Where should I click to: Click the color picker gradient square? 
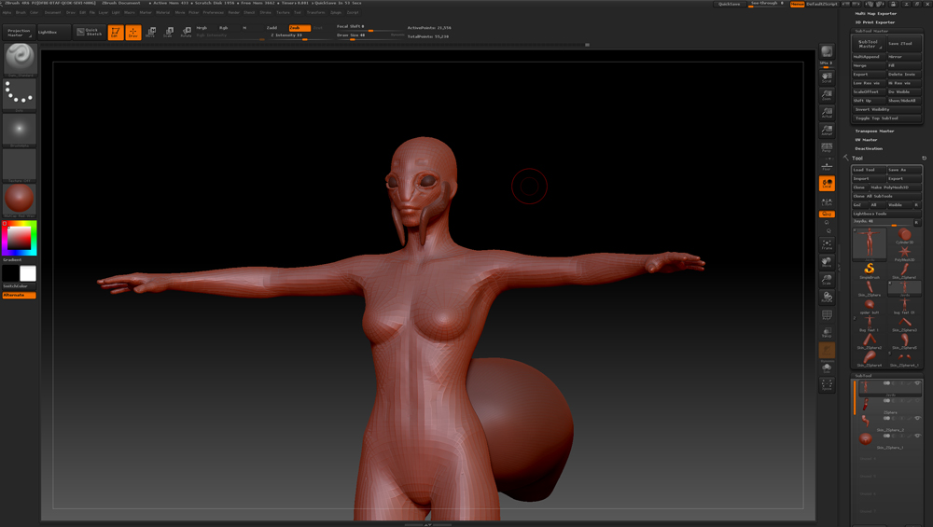(19, 239)
